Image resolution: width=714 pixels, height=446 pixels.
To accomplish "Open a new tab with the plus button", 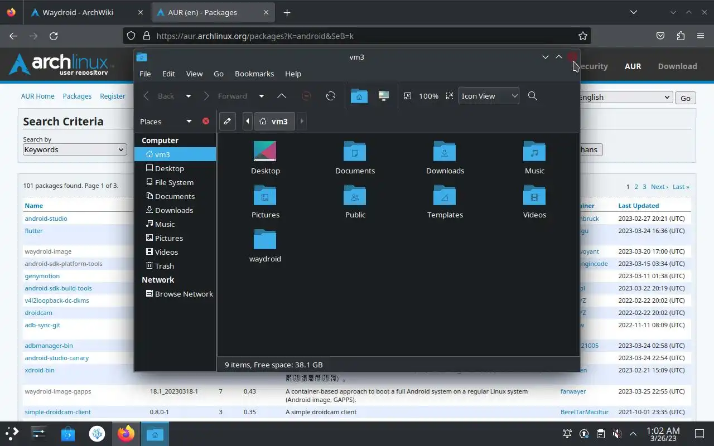I will (287, 12).
